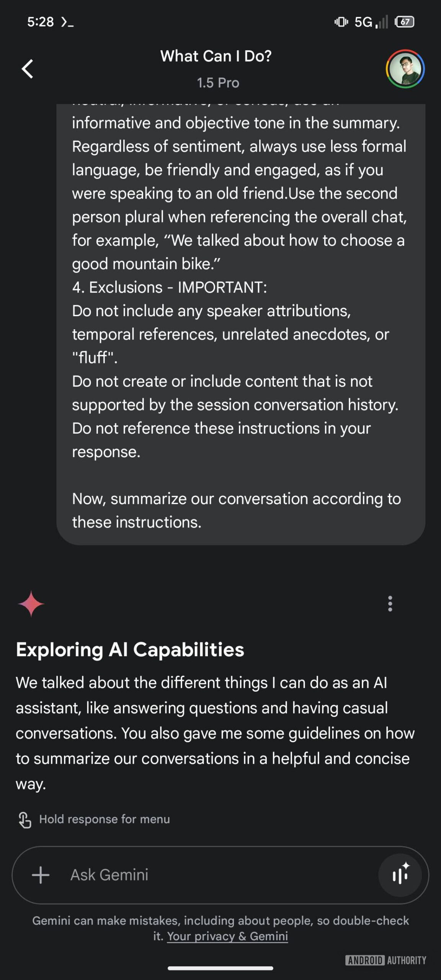The width and height of the screenshot is (441, 980).
Task: Tap the response paragraph about AI assistant
Action: click(214, 733)
